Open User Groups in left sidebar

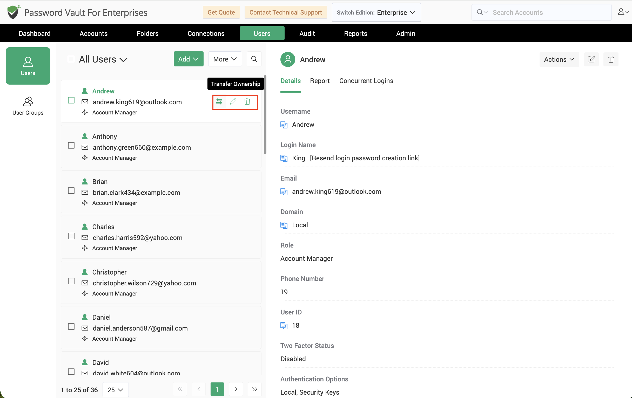click(x=28, y=106)
